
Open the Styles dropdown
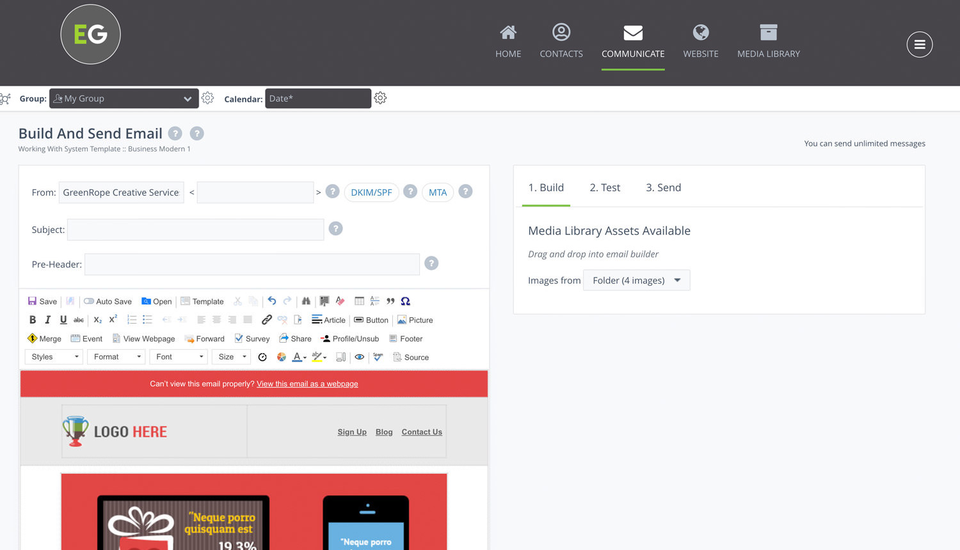click(x=54, y=357)
